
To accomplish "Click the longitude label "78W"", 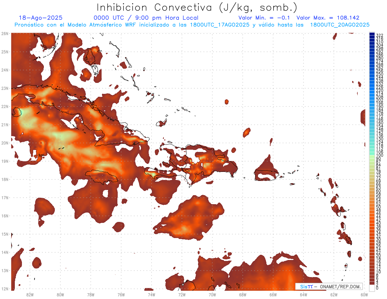I will tap(91, 294).
